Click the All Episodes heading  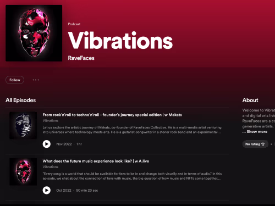click(x=20, y=100)
